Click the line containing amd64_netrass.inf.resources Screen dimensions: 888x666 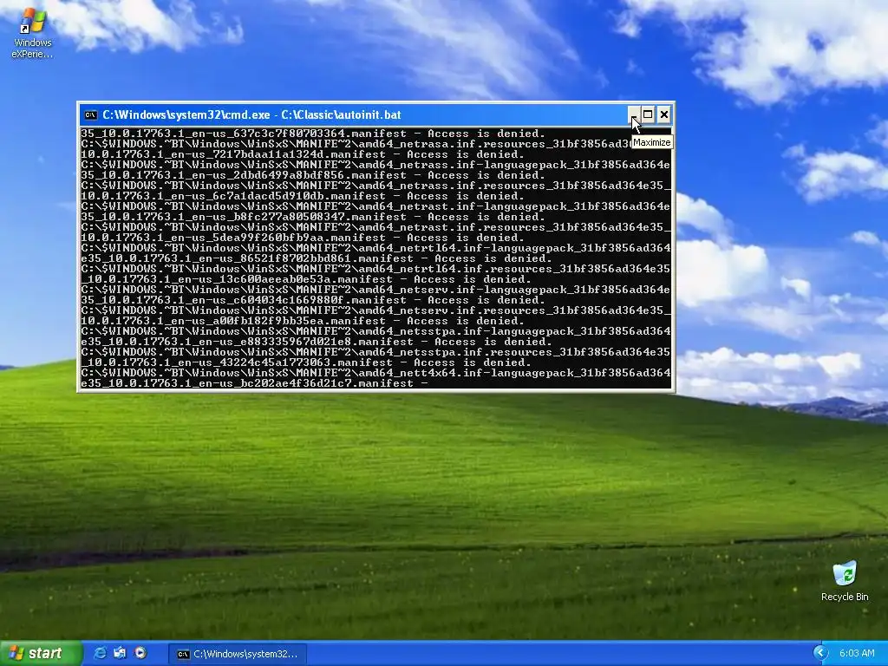375,186
